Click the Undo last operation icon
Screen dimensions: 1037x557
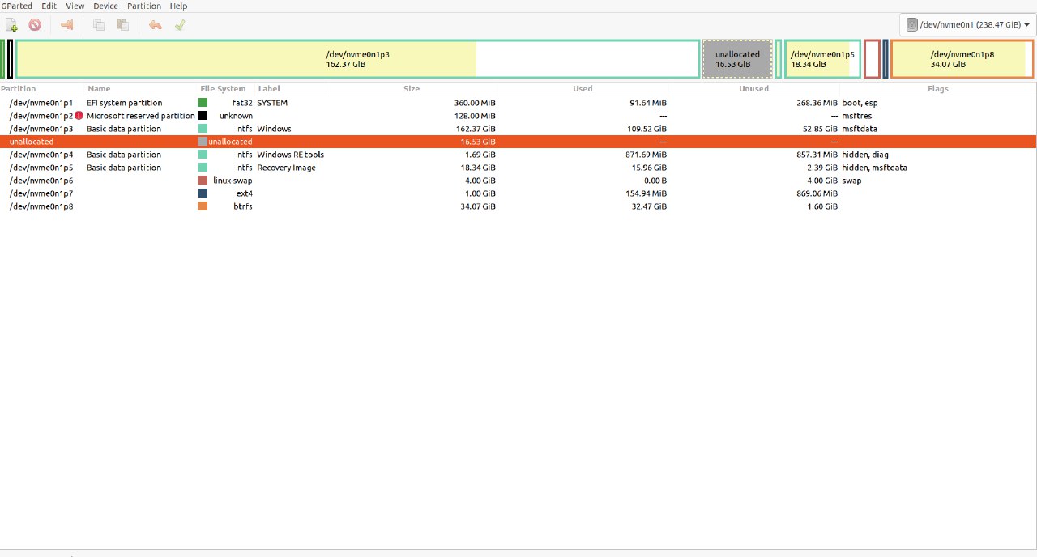click(x=155, y=25)
